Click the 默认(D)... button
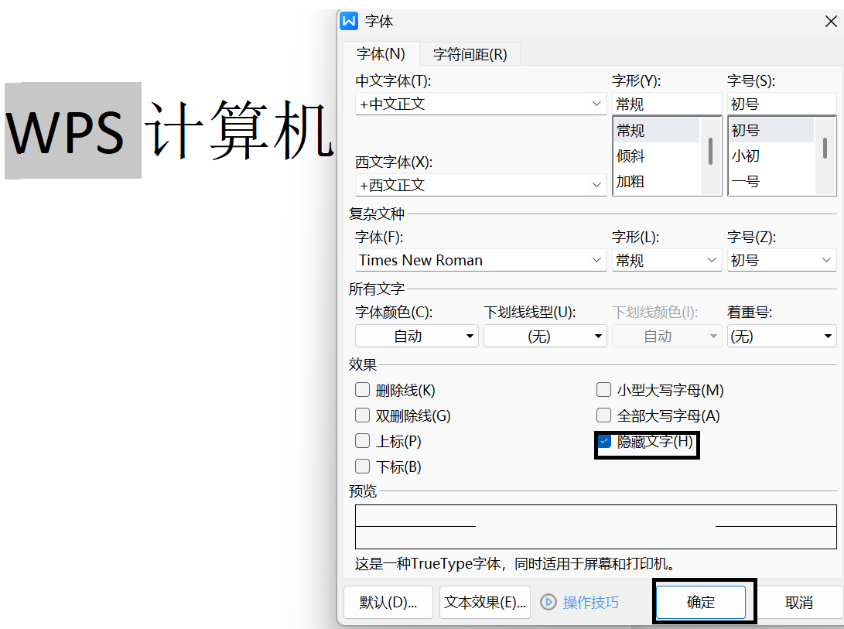This screenshot has width=844, height=629. [x=388, y=602]
